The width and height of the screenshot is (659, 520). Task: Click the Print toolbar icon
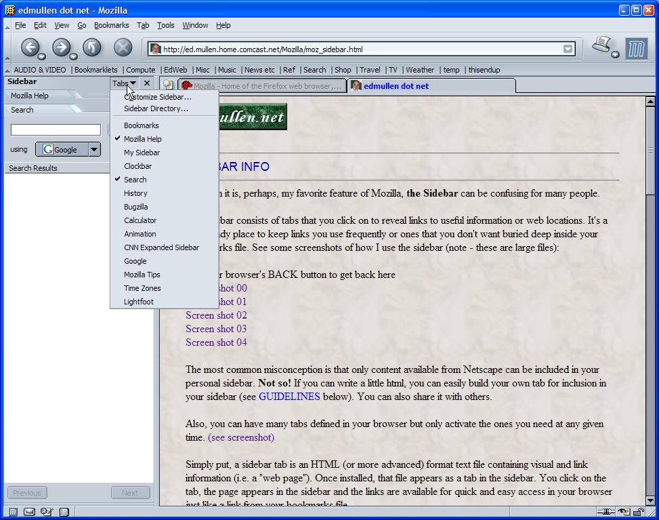(x=601, y=46)
